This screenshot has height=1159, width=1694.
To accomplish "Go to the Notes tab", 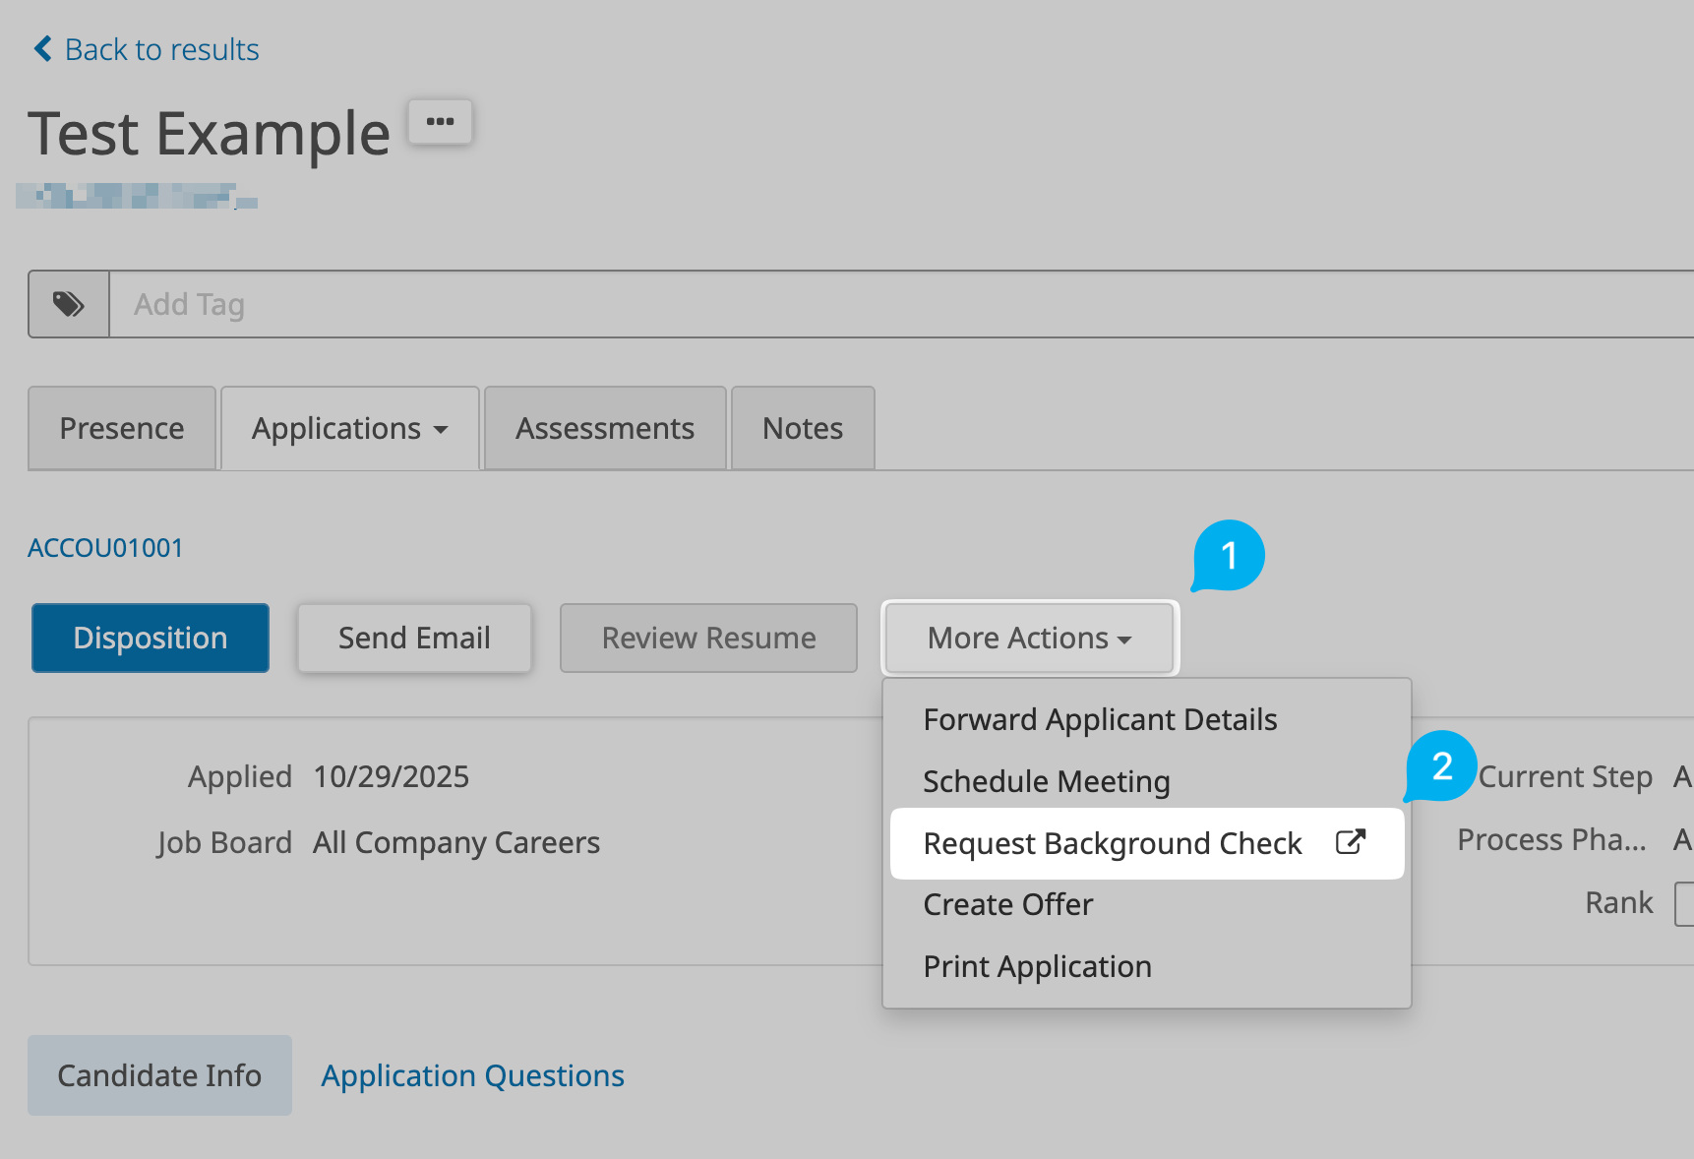I will click(803, 429).
